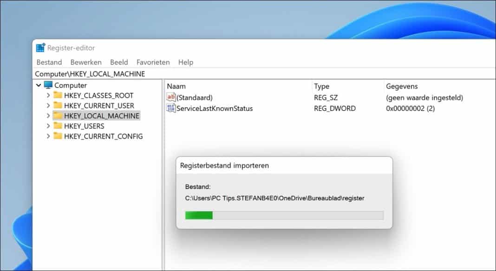The image size is (496, 271).
Task: Open the Favorieten menu
Action: point(153,62)
